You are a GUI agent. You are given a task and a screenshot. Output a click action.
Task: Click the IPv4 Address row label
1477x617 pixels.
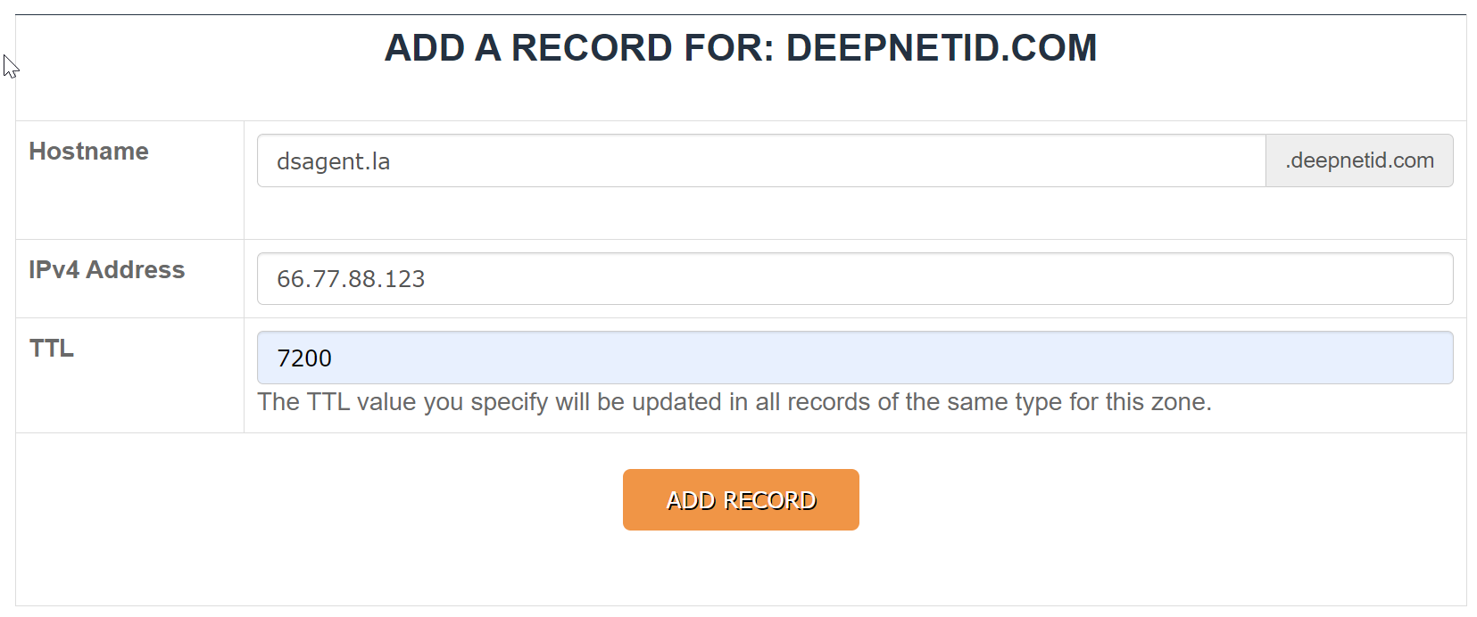click(x=106, y=270)
